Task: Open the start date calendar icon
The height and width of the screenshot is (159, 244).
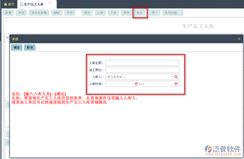Action: pyautogui.click(x=136, y=84)
